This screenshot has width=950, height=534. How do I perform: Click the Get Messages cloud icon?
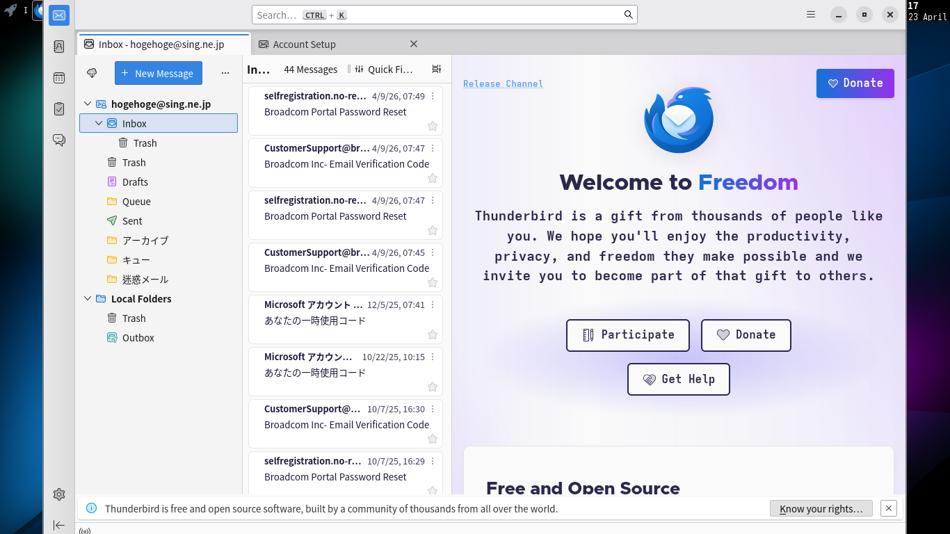92,73
